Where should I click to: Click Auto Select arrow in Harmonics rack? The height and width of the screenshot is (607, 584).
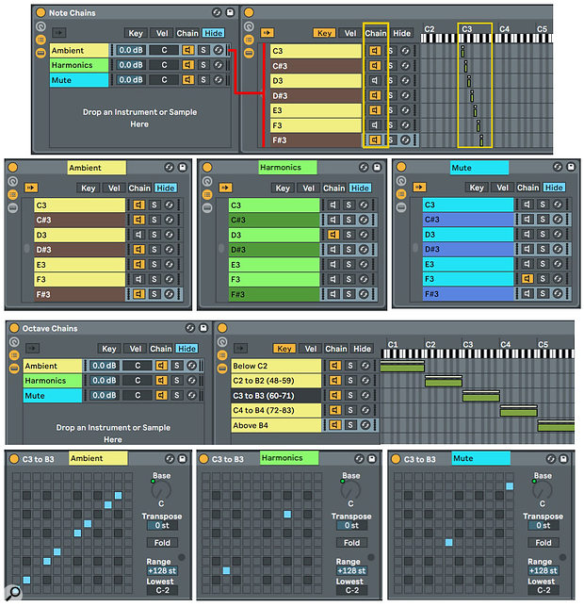tap(225, 188)
